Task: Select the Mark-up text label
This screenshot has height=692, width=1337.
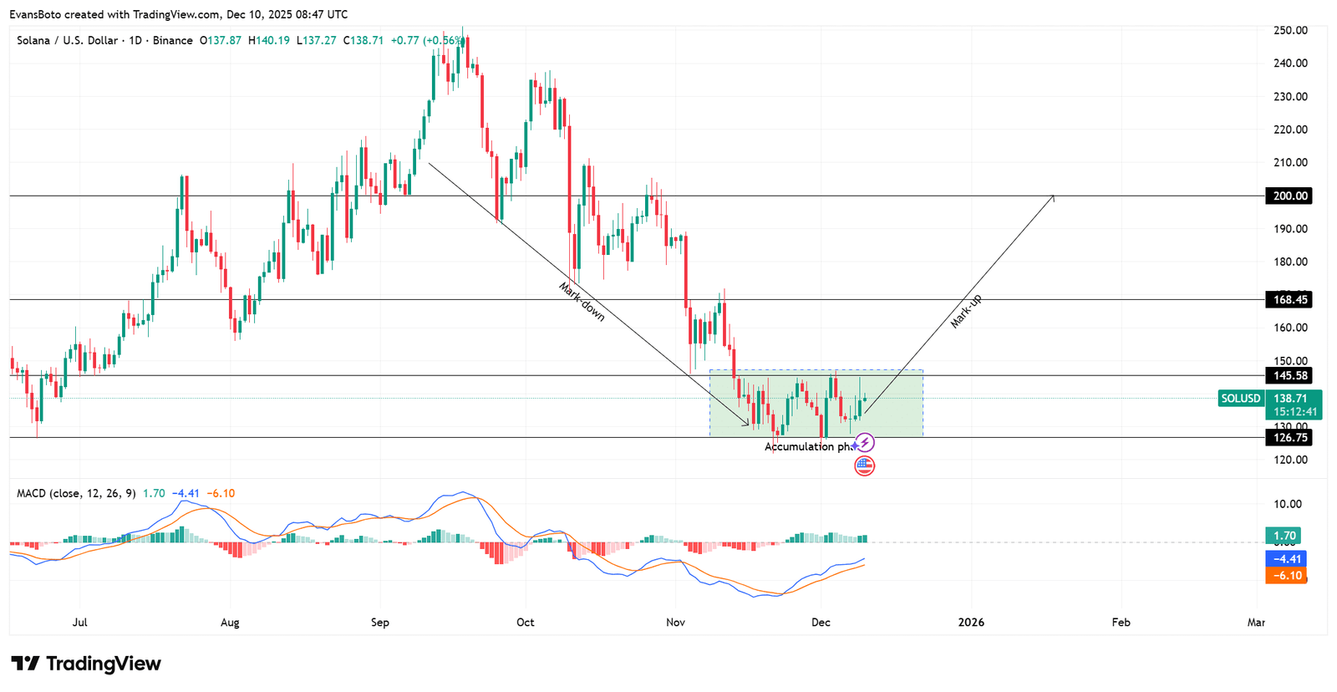Action: point(966,311)
